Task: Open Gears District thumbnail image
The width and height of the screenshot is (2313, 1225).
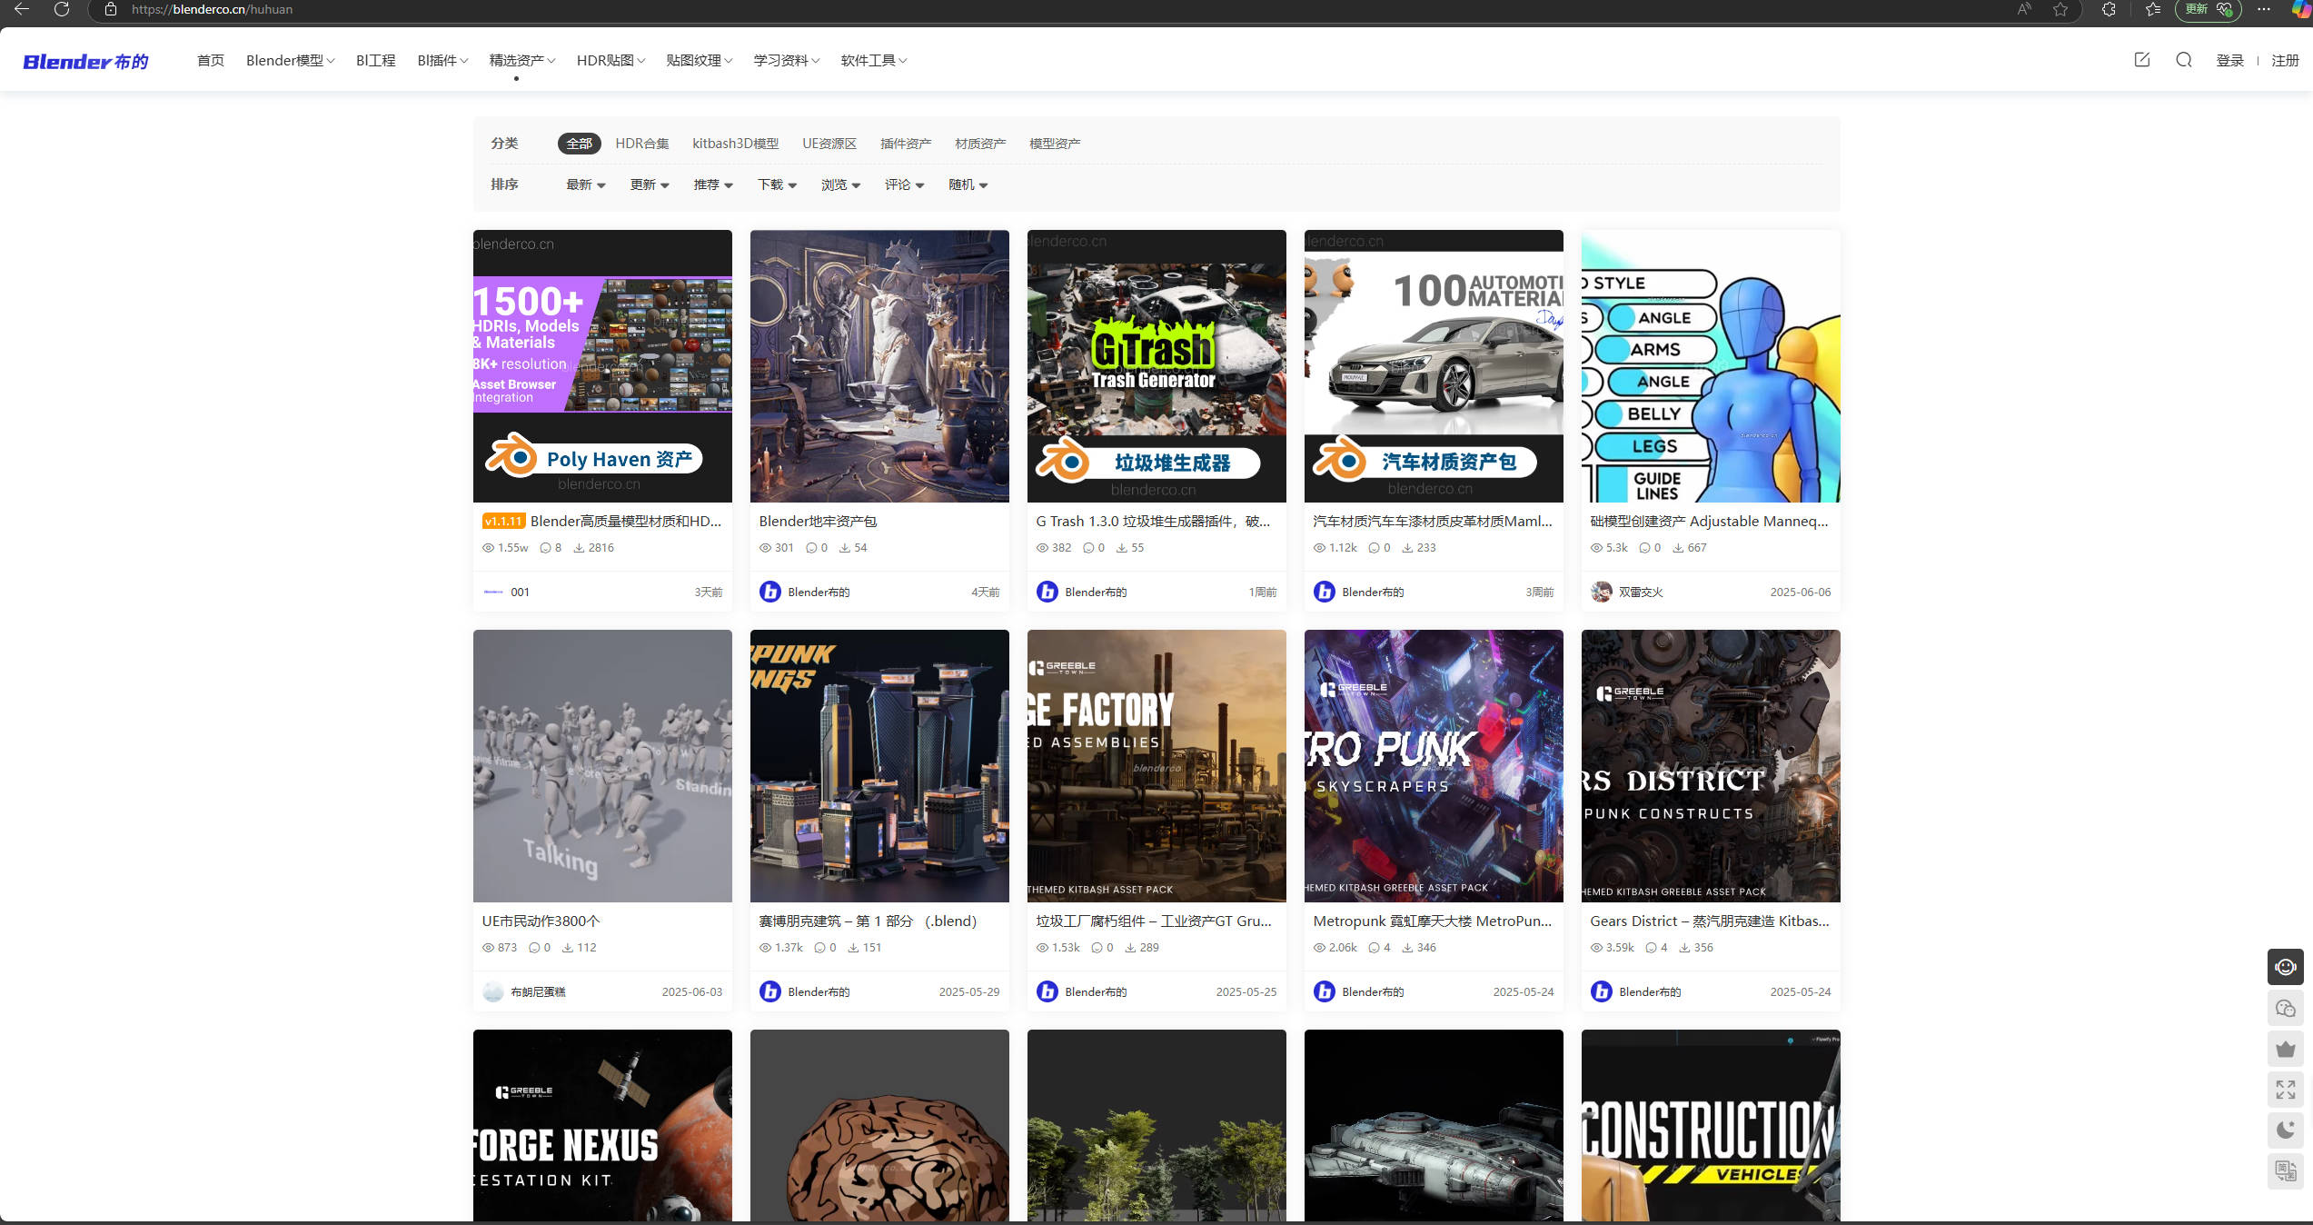Action: point(1711,765)
